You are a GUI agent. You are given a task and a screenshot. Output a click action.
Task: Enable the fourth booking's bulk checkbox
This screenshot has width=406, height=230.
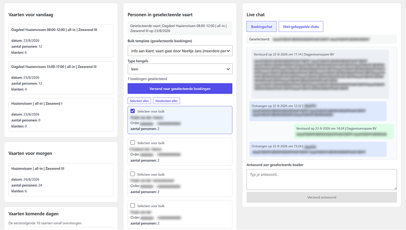pos(133,206)
